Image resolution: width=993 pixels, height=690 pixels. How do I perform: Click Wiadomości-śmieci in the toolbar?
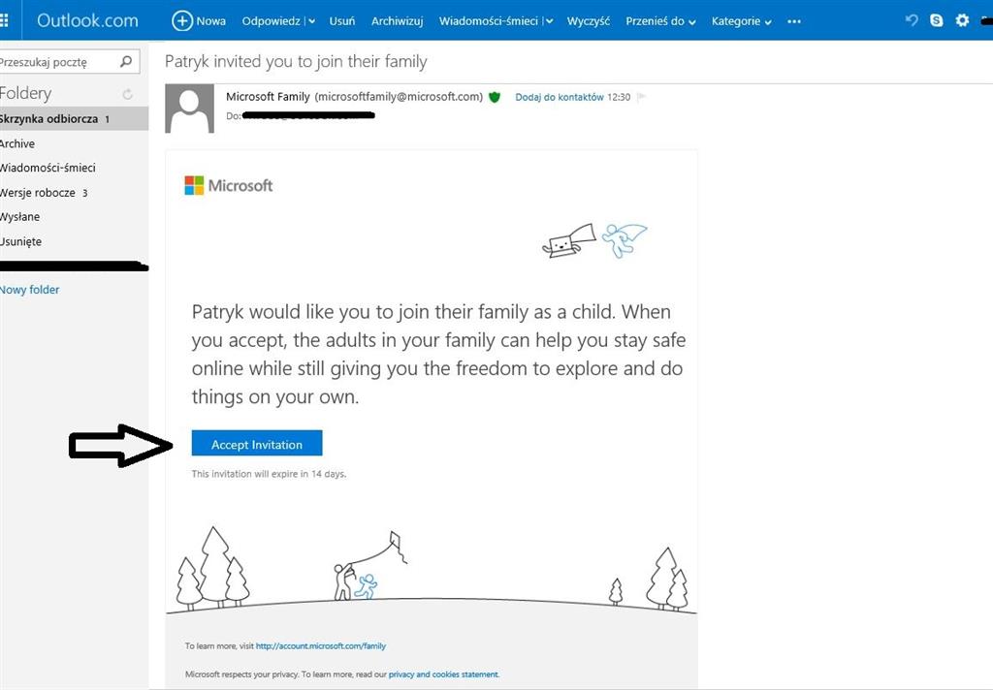[489, 21]
